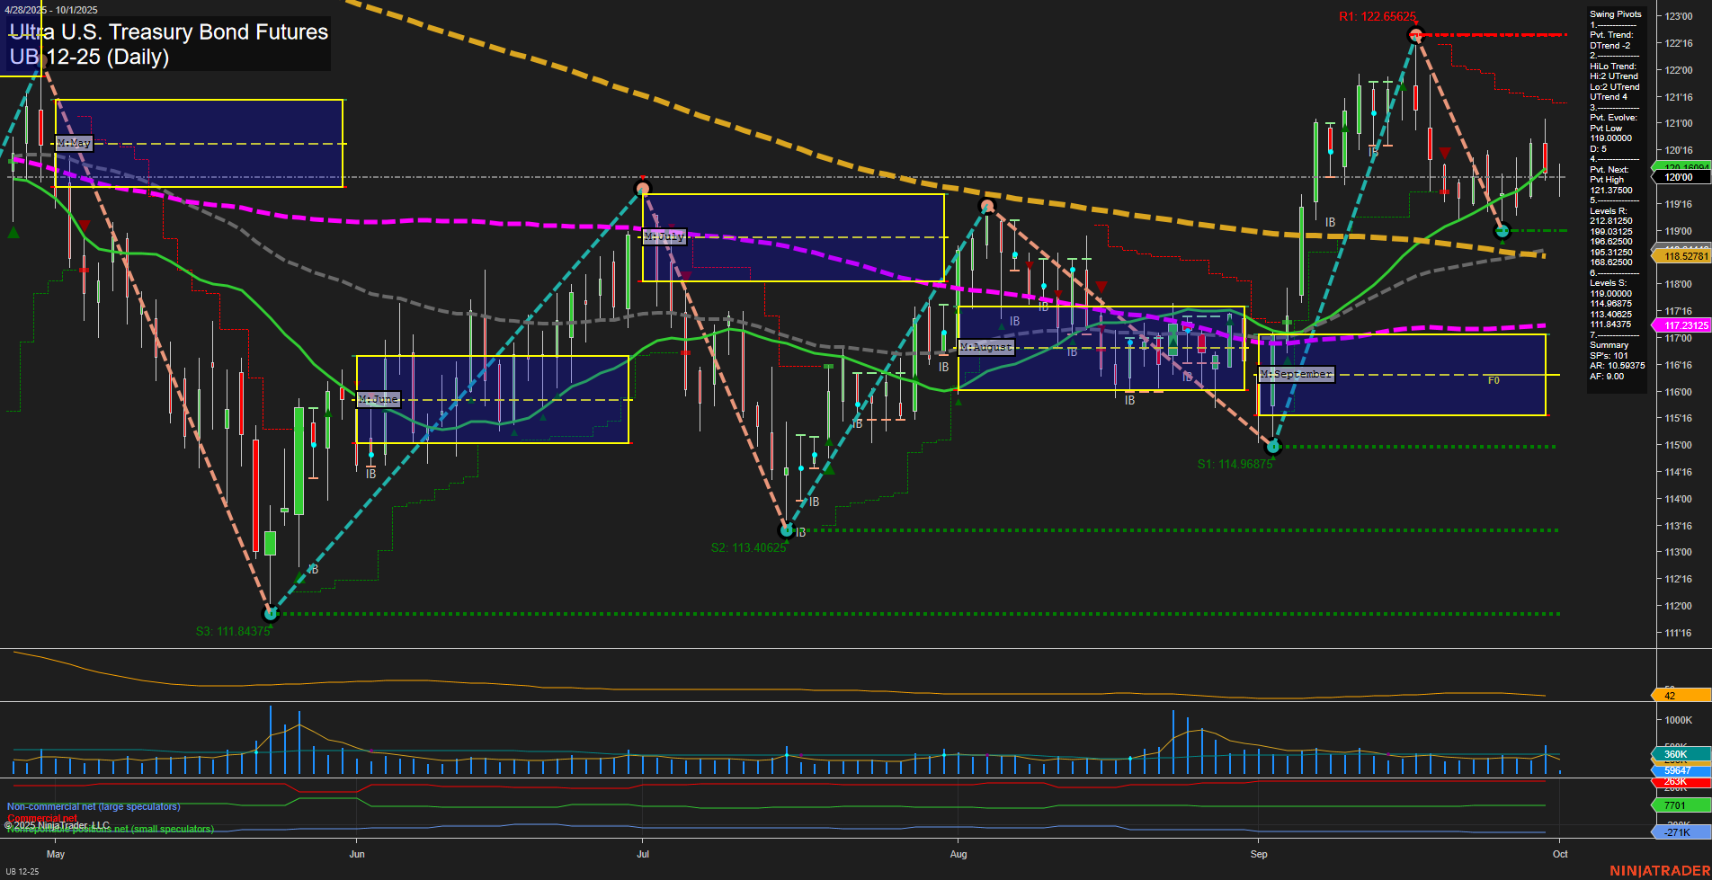
Task: Select the latest pivot low circle at 119'00
Action: click(1501, 231)
